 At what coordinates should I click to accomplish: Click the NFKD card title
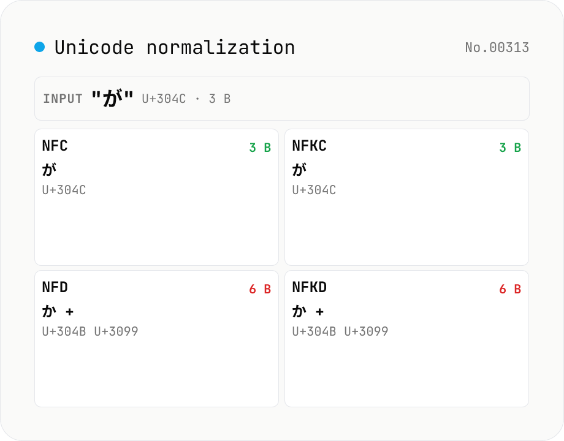(310, 287)
